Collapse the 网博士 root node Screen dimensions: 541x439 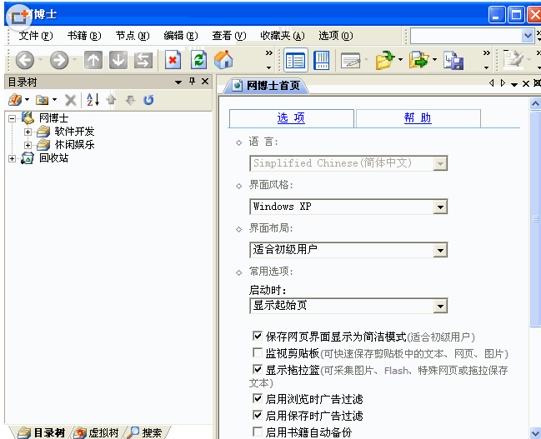click(x=12, y=118)
